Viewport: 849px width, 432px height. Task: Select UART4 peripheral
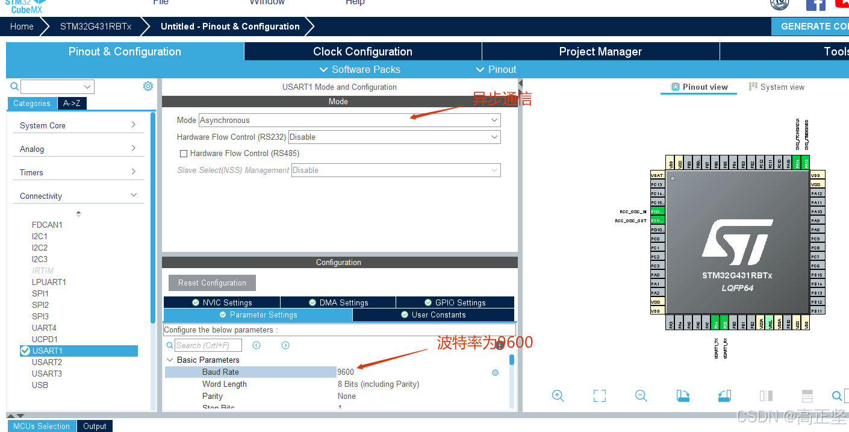coord(44,328)
